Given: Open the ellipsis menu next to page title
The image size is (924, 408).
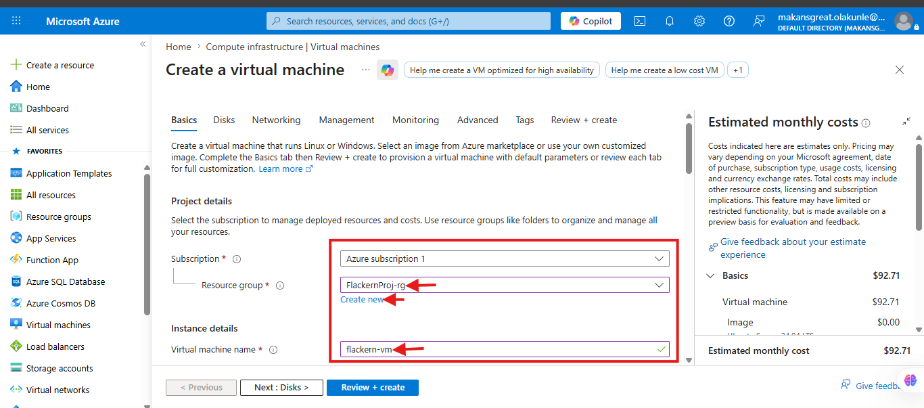Looking at the screenshot, I should [x=366, y=70].
